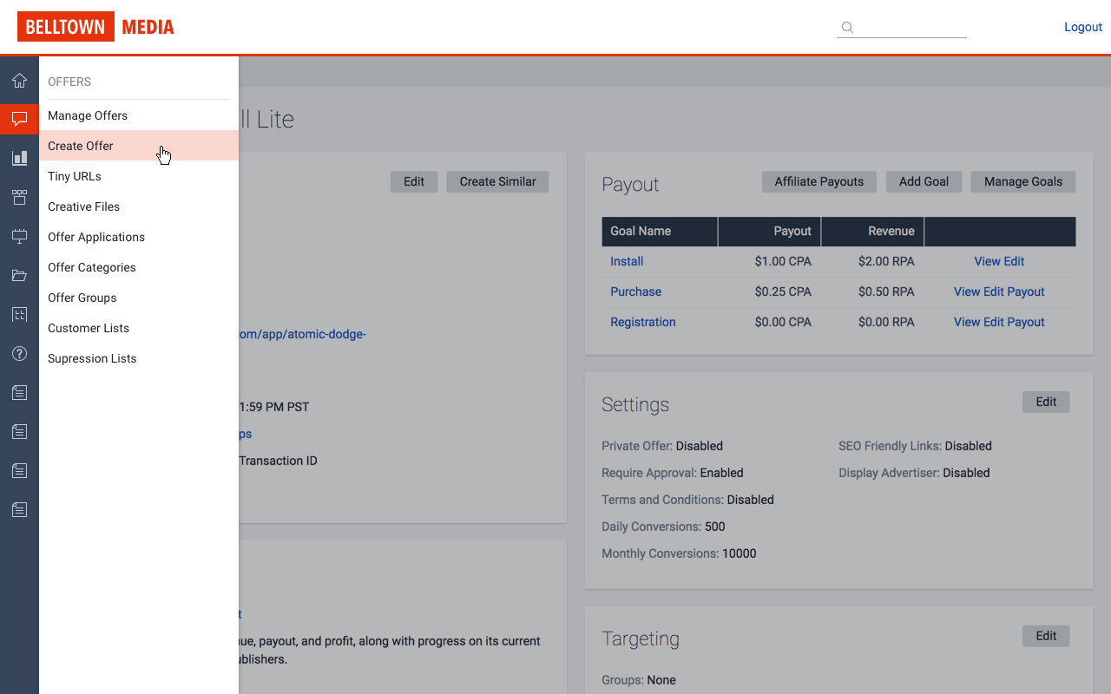Open the Registration goal link
Screen dimensions: 1111x694
pyautogui.click(x=642, y=322)
